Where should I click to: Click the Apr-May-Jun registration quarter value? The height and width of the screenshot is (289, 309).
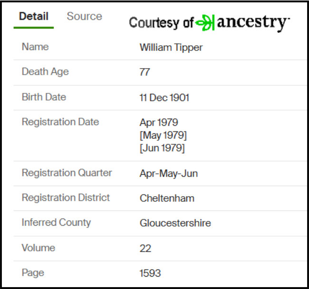point(169,173)
